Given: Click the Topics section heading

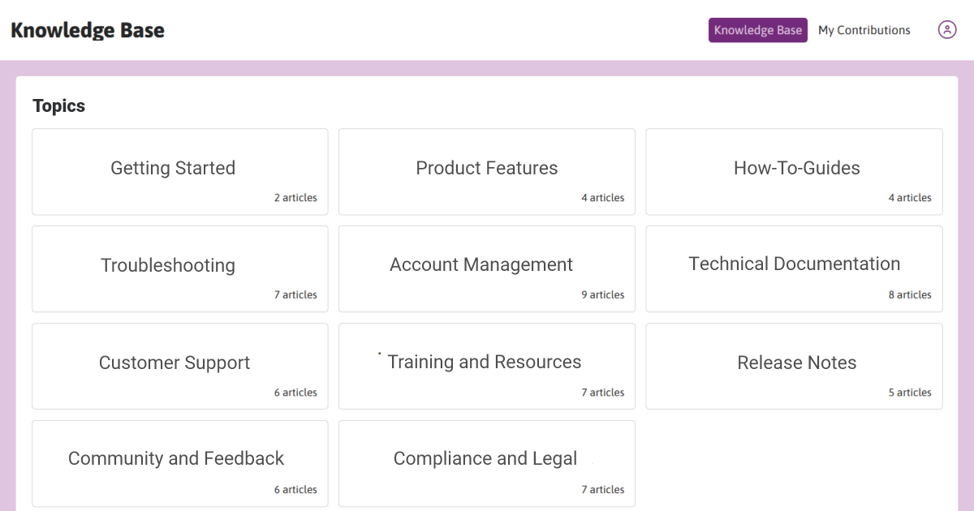Looking at the screenshot, I should [58, 105].
